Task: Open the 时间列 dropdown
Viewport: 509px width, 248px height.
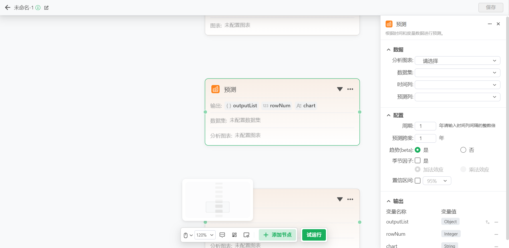Action: pyautogui.click(x=457, y=85)
